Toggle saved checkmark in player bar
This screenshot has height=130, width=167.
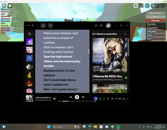(x=54, y=99)
